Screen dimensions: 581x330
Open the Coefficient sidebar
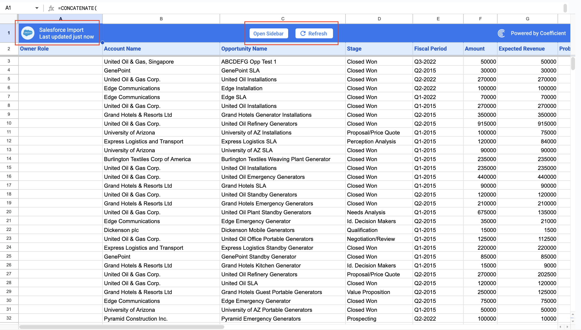[269, 33]
